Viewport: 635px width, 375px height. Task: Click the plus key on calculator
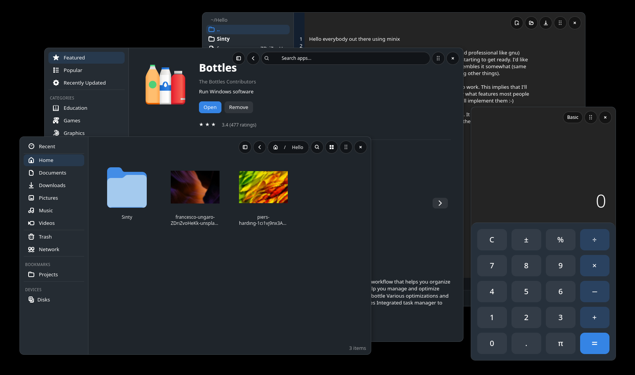pyautogui.click(x=595, y=317)
